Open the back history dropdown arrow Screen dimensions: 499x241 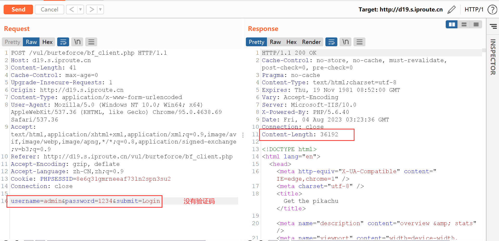(x=81, y=10)
